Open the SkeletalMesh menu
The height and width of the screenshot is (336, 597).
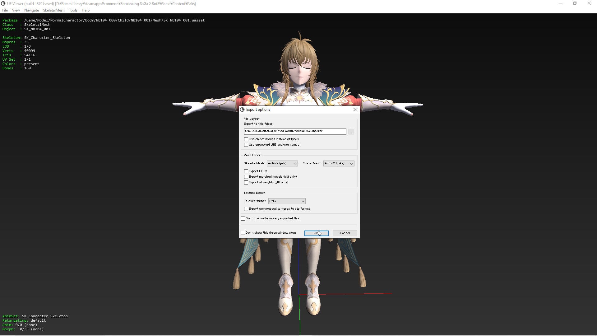[54, 10]
